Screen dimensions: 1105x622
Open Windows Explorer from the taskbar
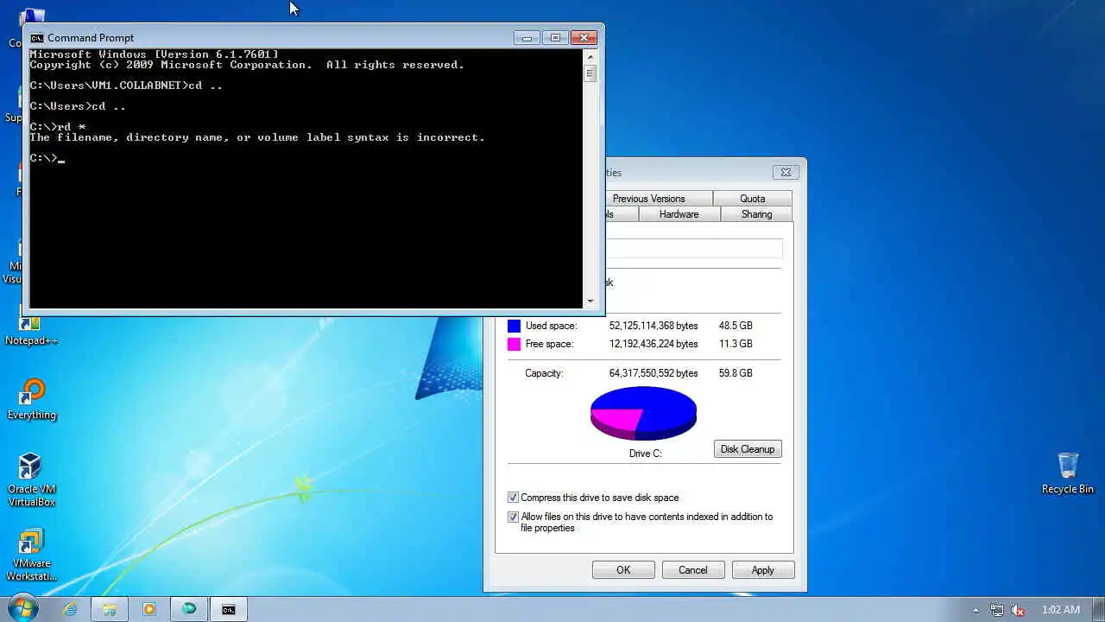[x=110, y=609]
